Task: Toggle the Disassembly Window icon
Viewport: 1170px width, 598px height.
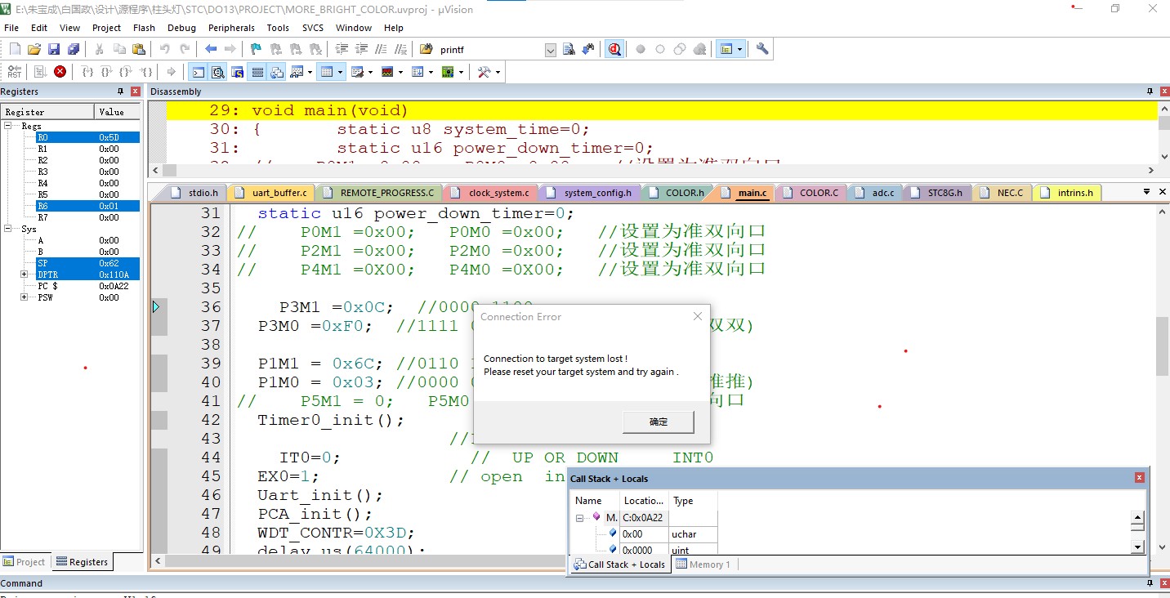Action: click(x=217, y=72)
